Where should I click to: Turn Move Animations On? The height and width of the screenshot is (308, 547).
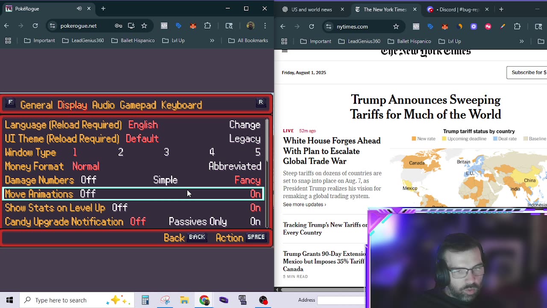[255, 194]
